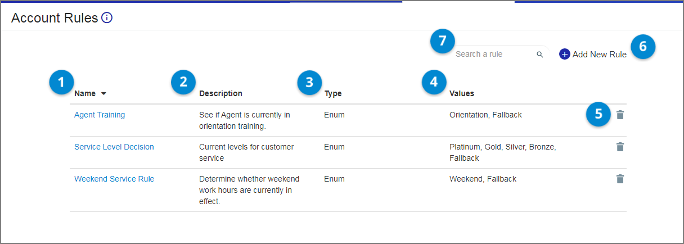Viewport: 684px width, 244px height.
Task: Click Add New Rule button
Action: pyautogui.click(x=593, y=55)
